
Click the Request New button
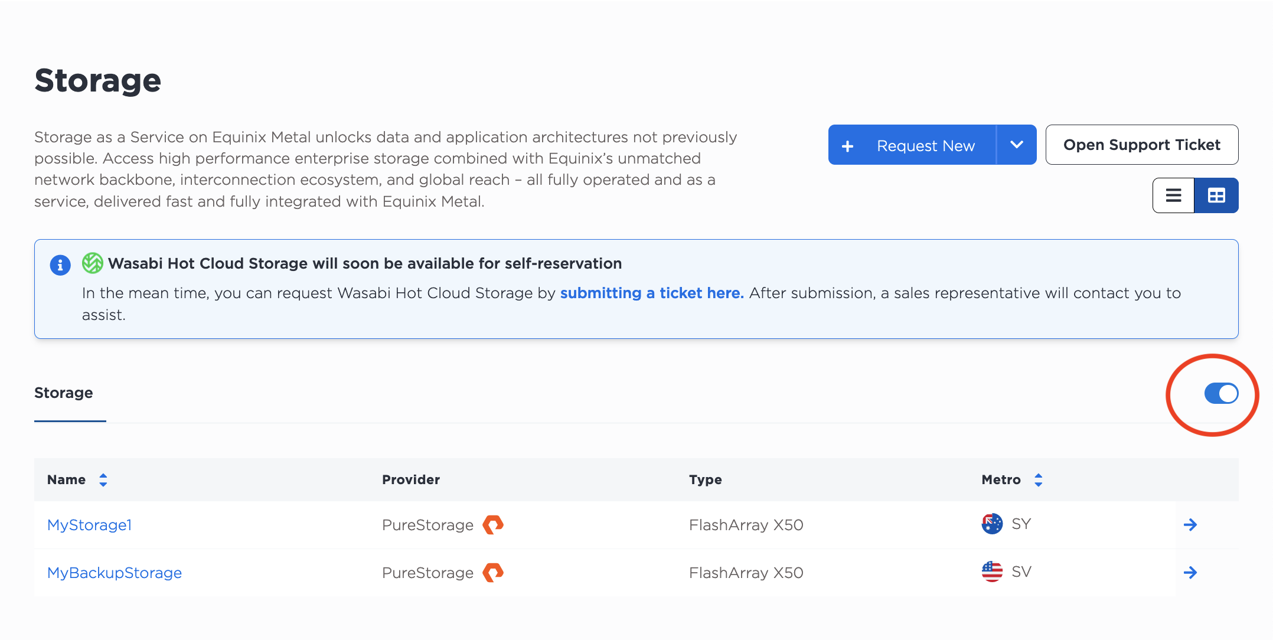point(912,145)
